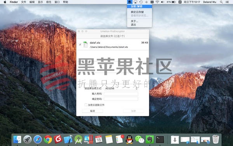
Task: Click the ProEncryptor menu bar icon
Action: coord(130,2)
